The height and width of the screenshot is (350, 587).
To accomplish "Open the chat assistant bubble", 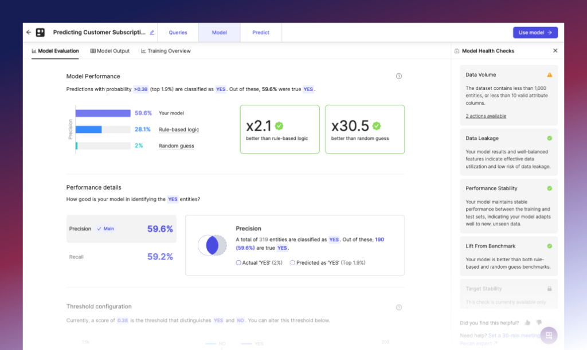I will coord(549,335).
